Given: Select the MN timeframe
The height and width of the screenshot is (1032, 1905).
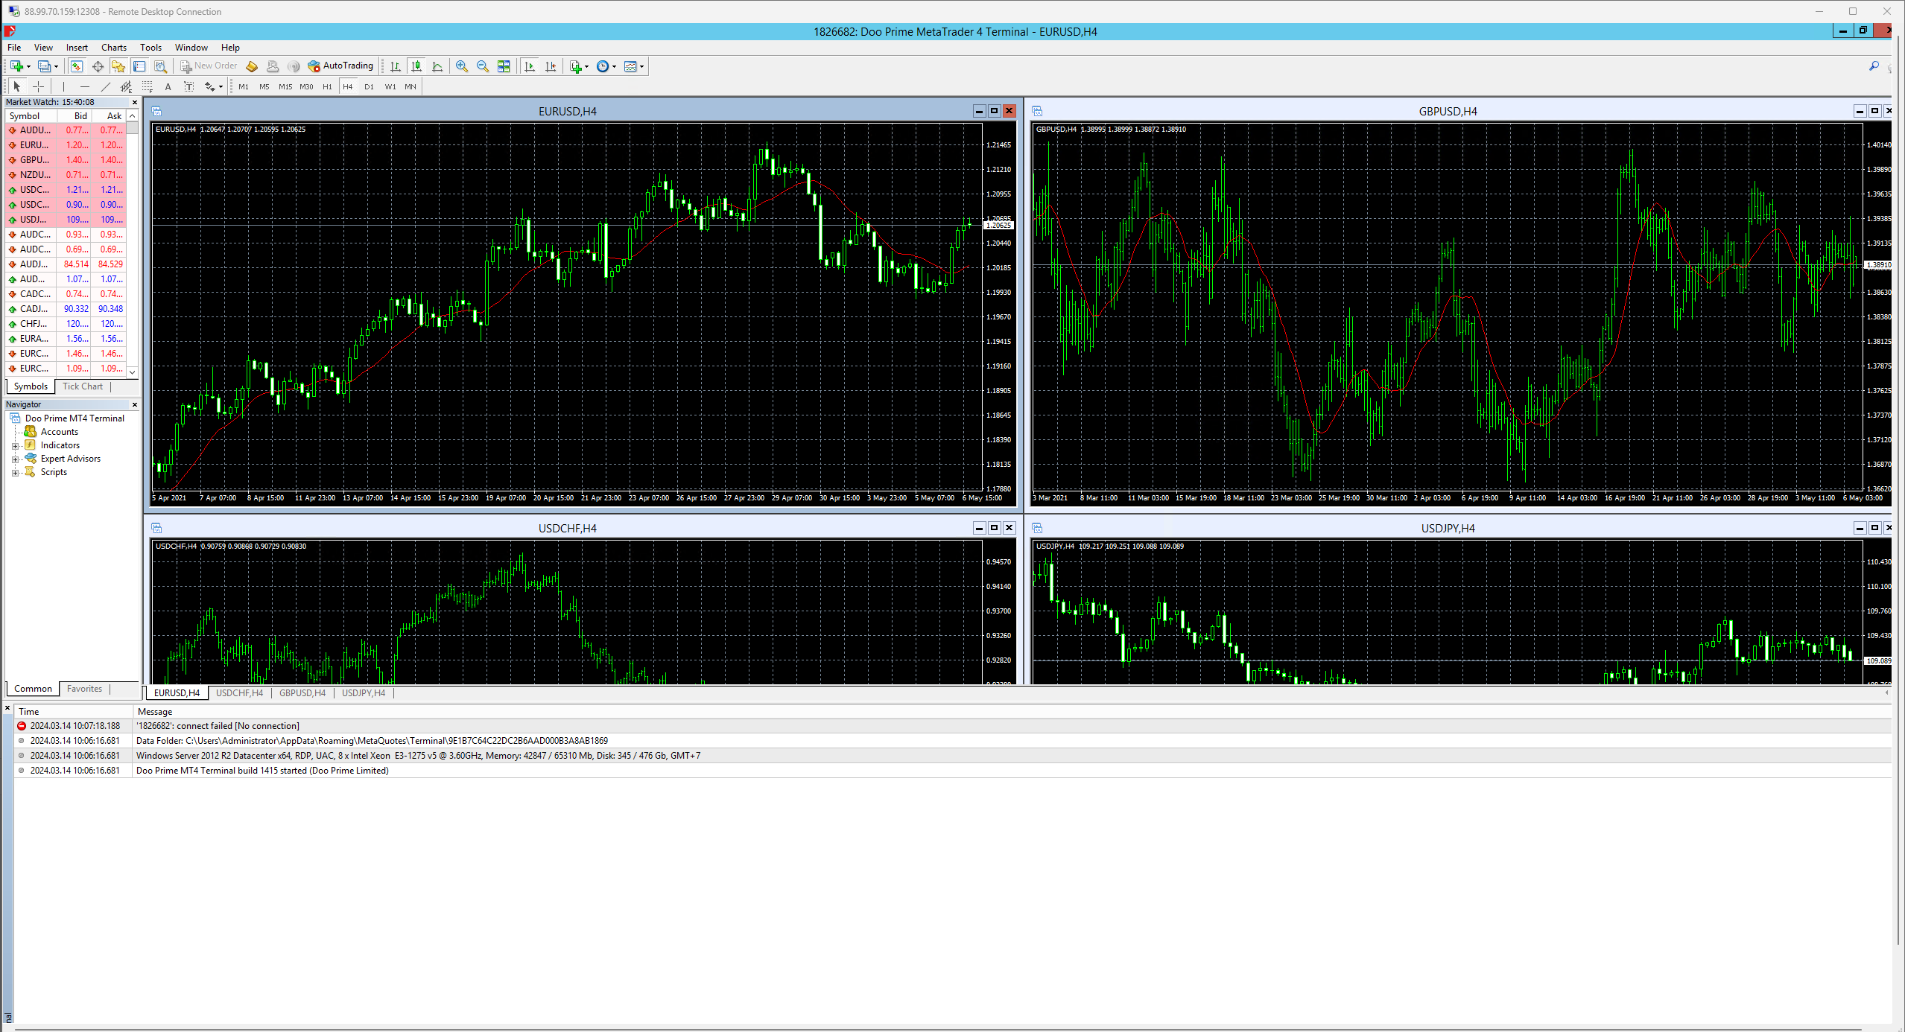Looking at the screenshot, I should (x=411, y=87).
